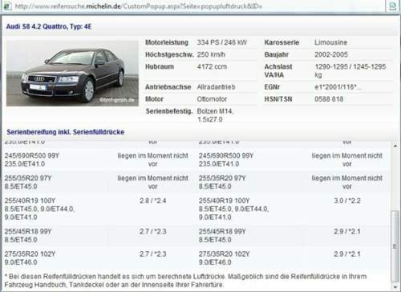Click the 'Hubraum' label

point(160,66)
